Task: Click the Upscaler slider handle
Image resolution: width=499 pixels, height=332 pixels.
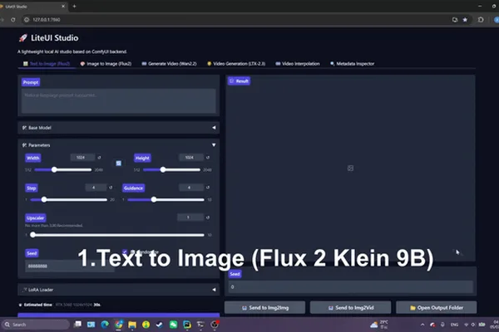Action: [32, 235]
